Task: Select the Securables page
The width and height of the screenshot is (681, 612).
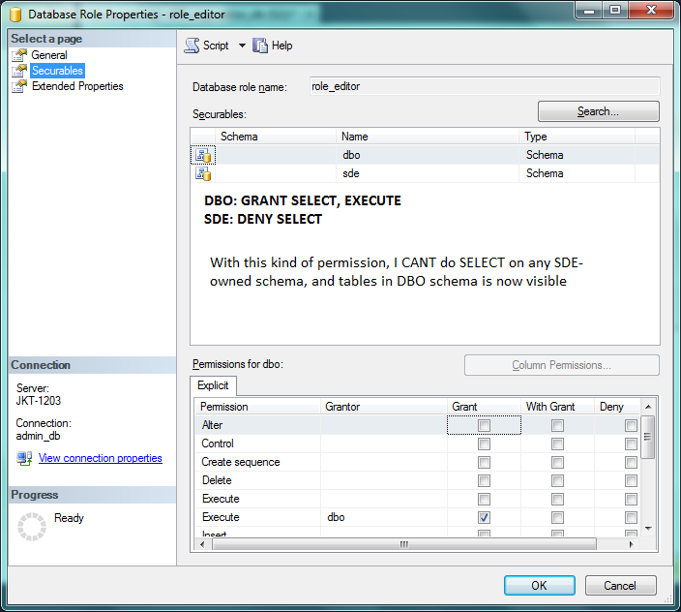Action: tap(57, 71)
